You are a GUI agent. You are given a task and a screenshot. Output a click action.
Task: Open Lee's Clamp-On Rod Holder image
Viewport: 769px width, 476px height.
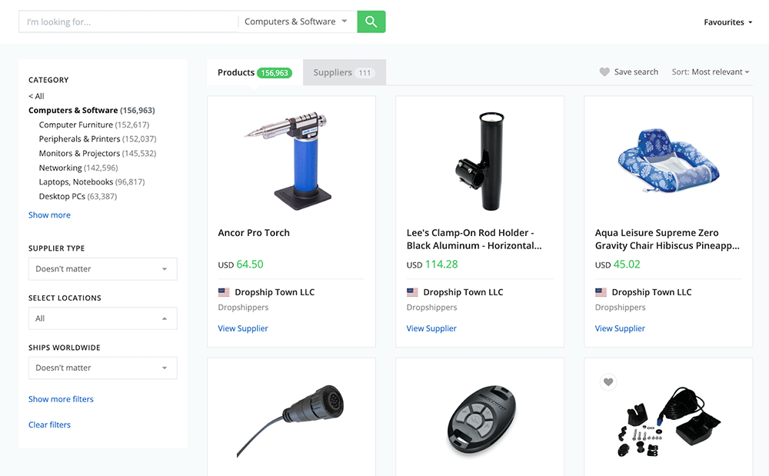[x=479, y=161]
